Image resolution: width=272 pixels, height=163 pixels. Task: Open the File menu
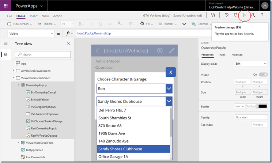pyautogui.click(x=10, y=16)
